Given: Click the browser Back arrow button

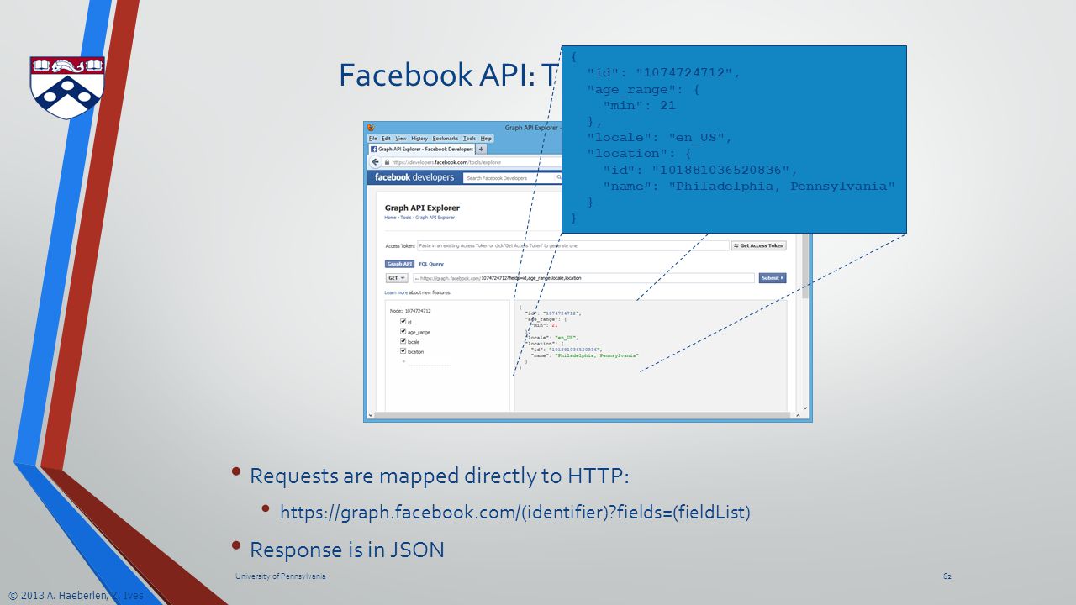Looking at the screenshot, I should point(376,162).
